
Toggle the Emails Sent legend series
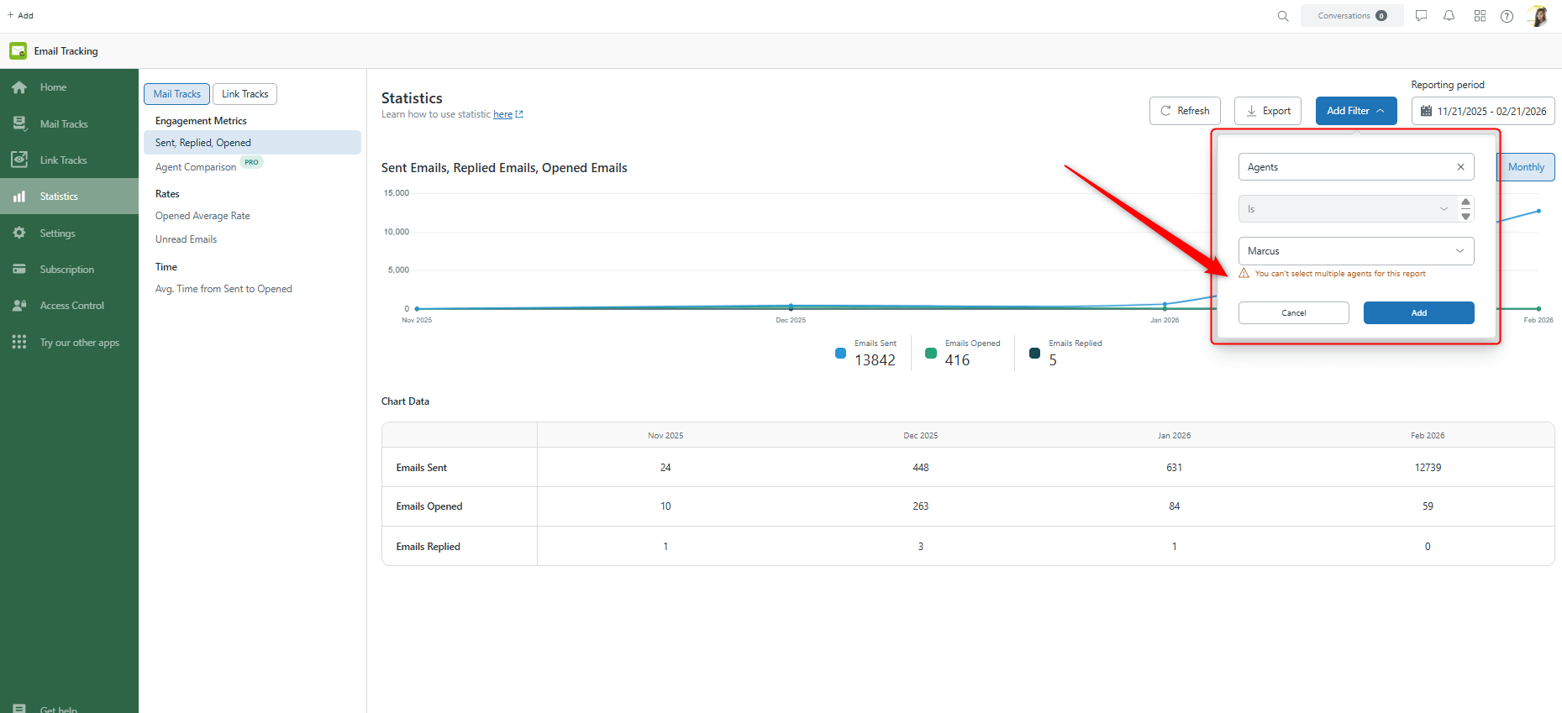click(840, 354)
